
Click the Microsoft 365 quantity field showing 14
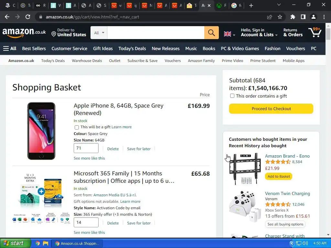86,222
